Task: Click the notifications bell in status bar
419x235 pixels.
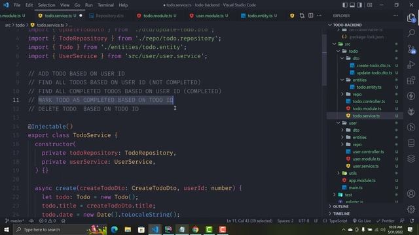Action: (x=412, y=221)
